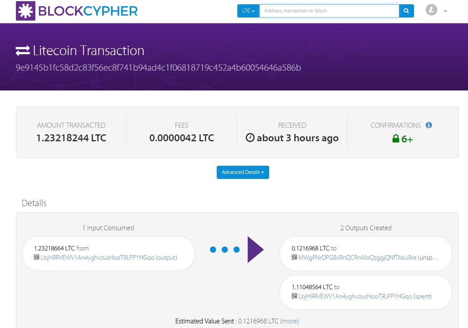Open the (spent) link on second output

[x=423, y=296]
